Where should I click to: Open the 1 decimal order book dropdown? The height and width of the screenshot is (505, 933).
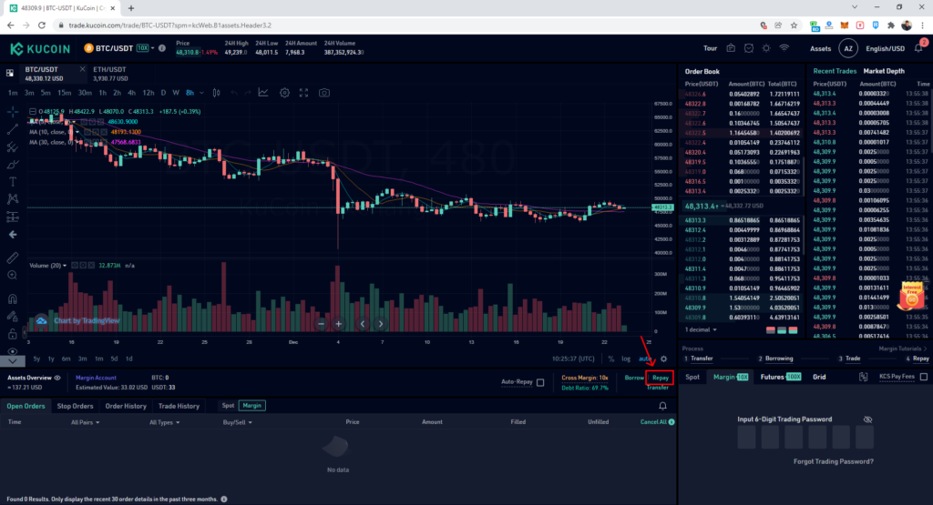tap(708, 329)
